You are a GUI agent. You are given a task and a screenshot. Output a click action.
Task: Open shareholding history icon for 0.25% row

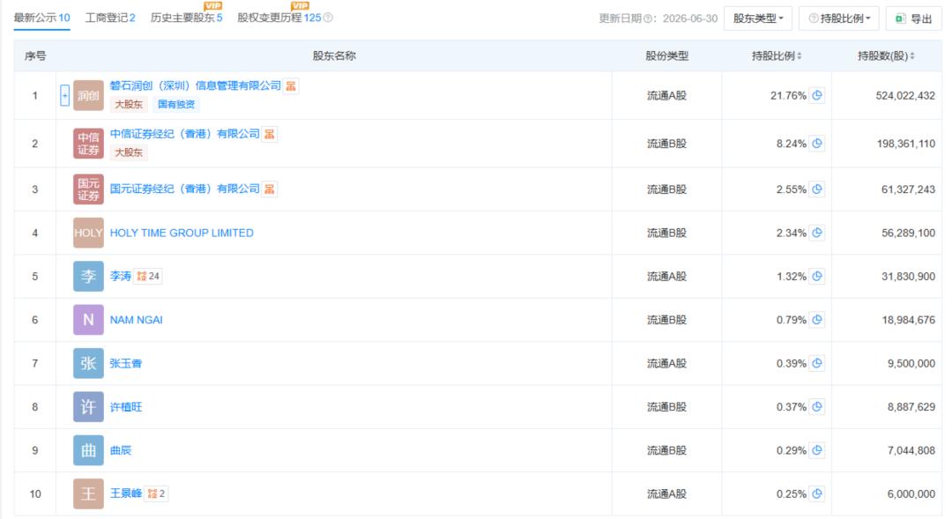[817, 493]
